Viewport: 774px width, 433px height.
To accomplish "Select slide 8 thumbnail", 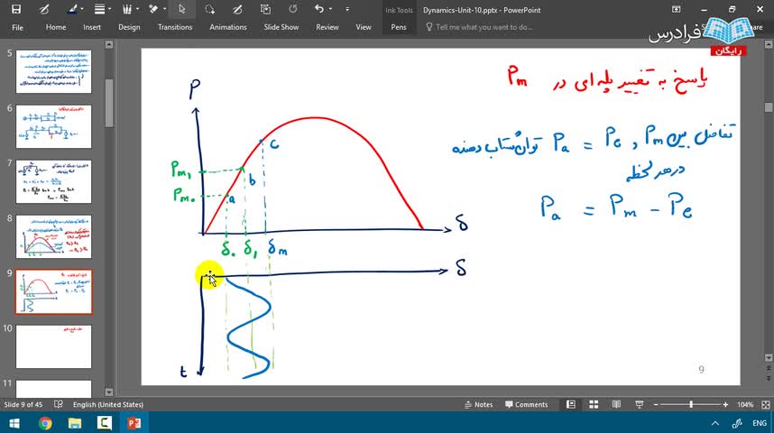I will (53, 236).
